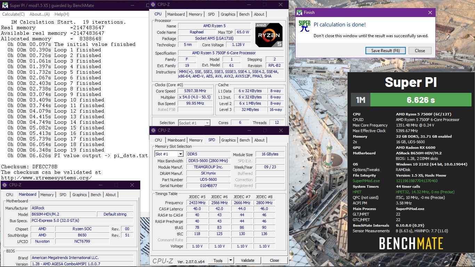Open the Calculate(C) menu in Super PI
This screenshot has height=267, width=475.
[x=13, y=14]
